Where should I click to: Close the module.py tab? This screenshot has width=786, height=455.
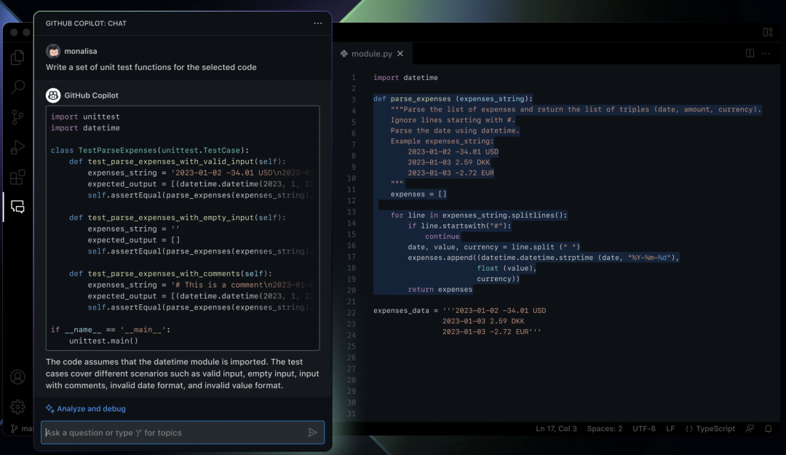(400, 54)
